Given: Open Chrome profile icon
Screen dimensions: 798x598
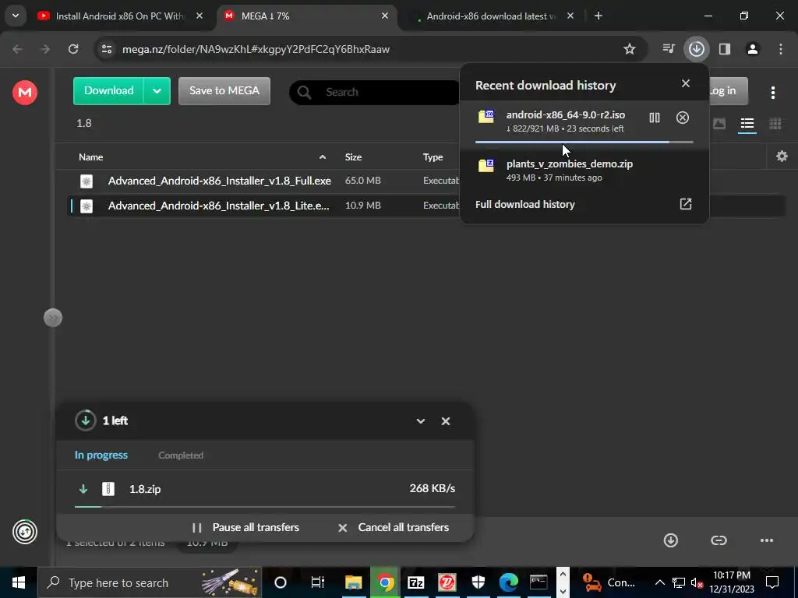Looking at the screenshot, I should tap(752, 49).
